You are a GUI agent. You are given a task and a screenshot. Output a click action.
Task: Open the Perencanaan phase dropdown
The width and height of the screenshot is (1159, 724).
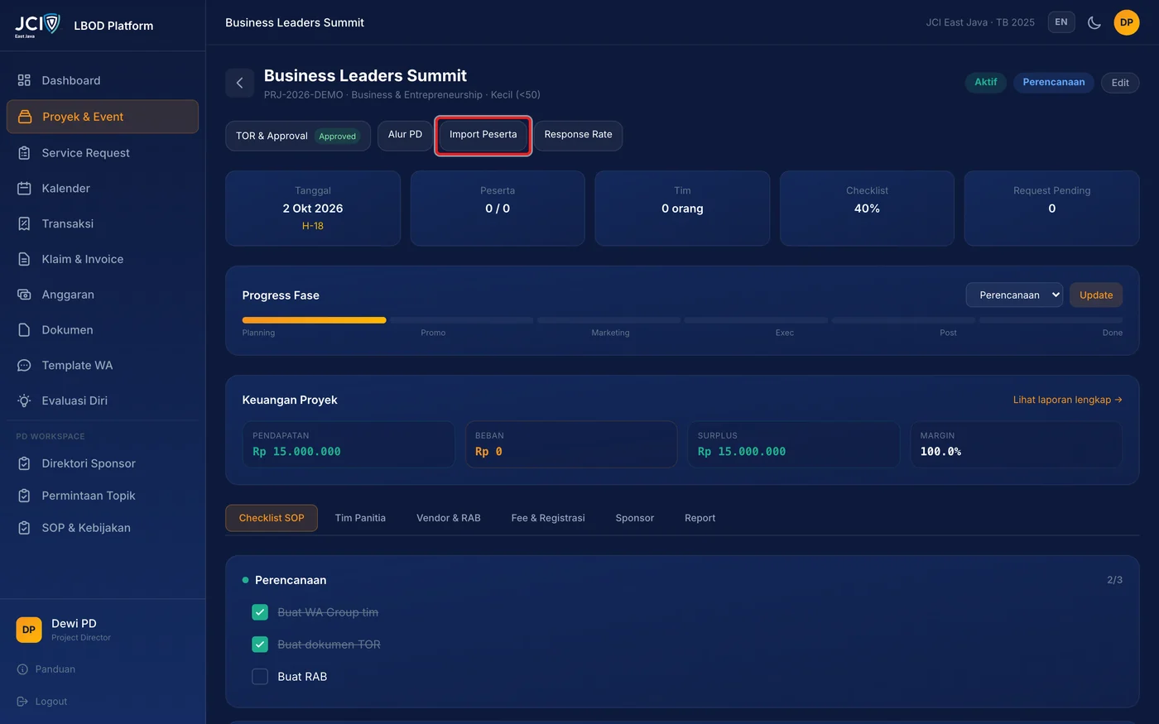pyautogui.click(x=1014, y=295)
